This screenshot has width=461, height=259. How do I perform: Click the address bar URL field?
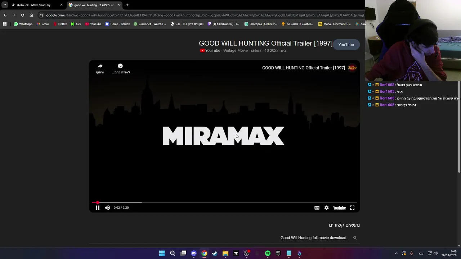point(205,15)
